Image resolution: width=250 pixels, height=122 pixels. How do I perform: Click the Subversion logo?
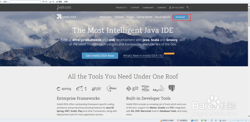point(145,89)
